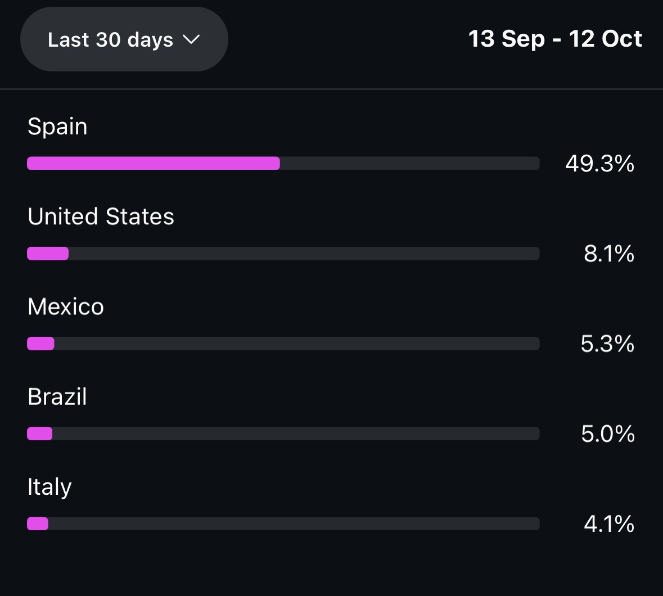Viewport: 663px width, 596px height.
Task: Select the Italy country label
Action: point(49,487)
